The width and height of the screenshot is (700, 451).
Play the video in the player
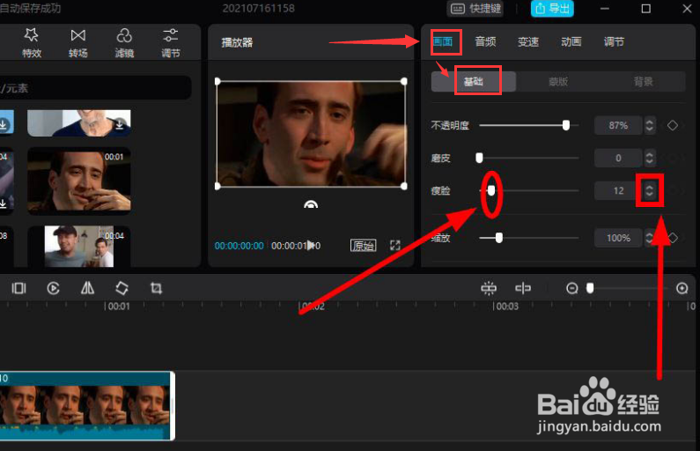311,246
